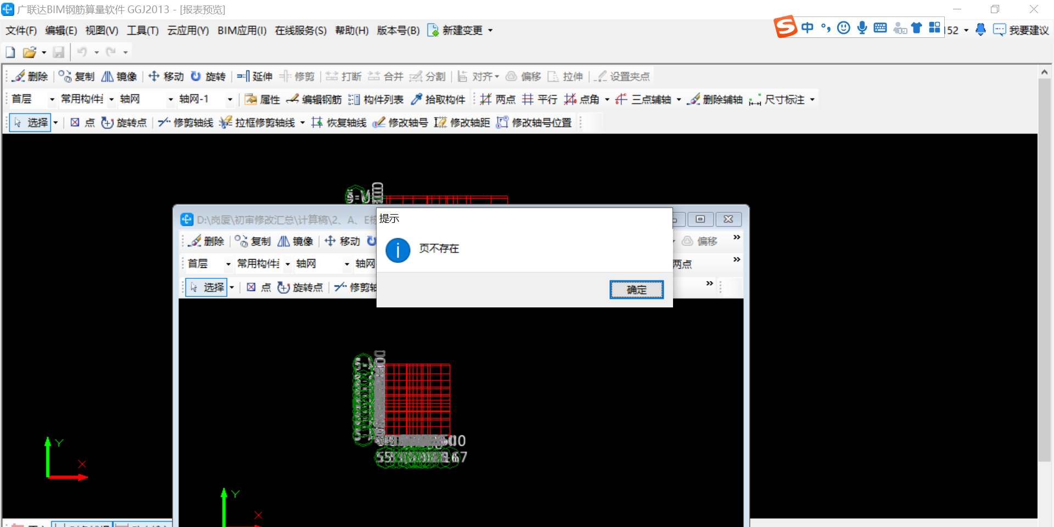Viewport: 1054px width, 527px height.
Task: Click 我要建议 feedback link
Action: pos(1021,30)
